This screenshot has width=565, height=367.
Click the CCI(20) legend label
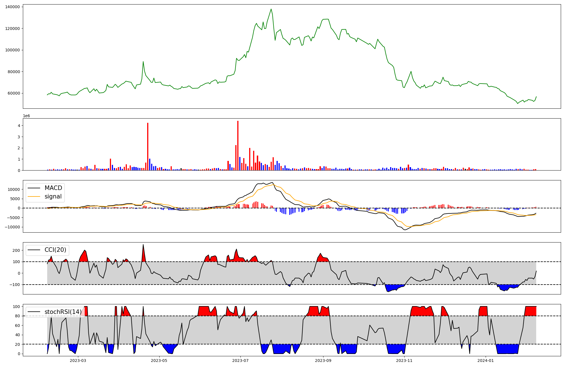(x=55, y=250)
